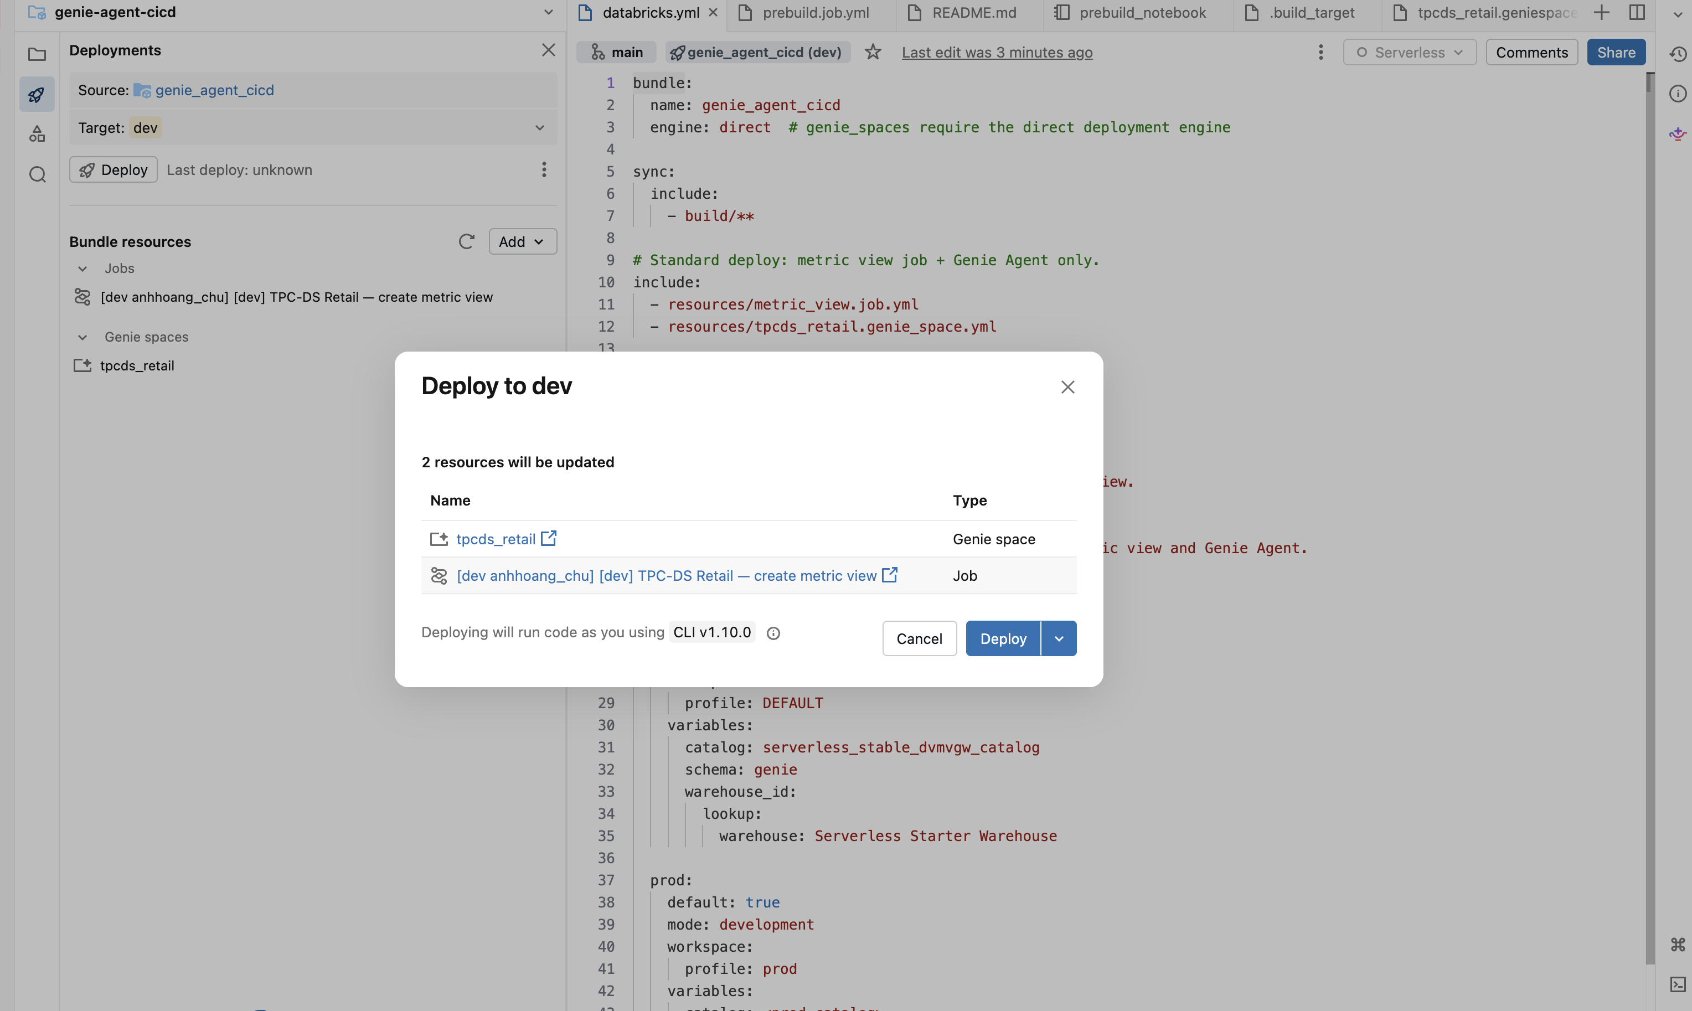This screenshot has height=1011, width=1692.
Task: Click the main branch button
Action: (x=616, y=52)
